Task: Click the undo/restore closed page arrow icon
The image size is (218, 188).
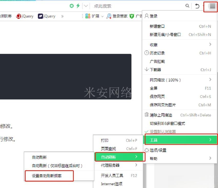Action: click(197, 6)
